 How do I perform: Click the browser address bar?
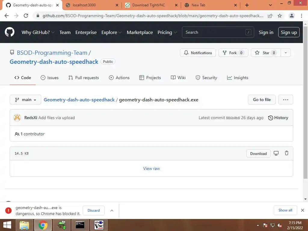[153, 16]
